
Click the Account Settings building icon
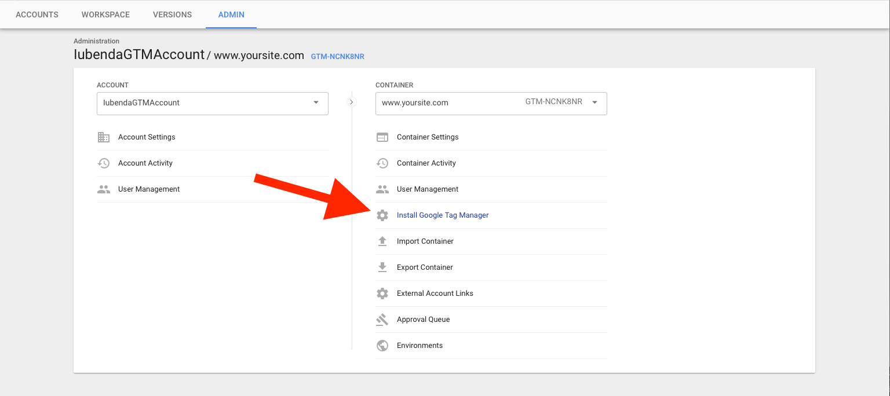(104, 137)
